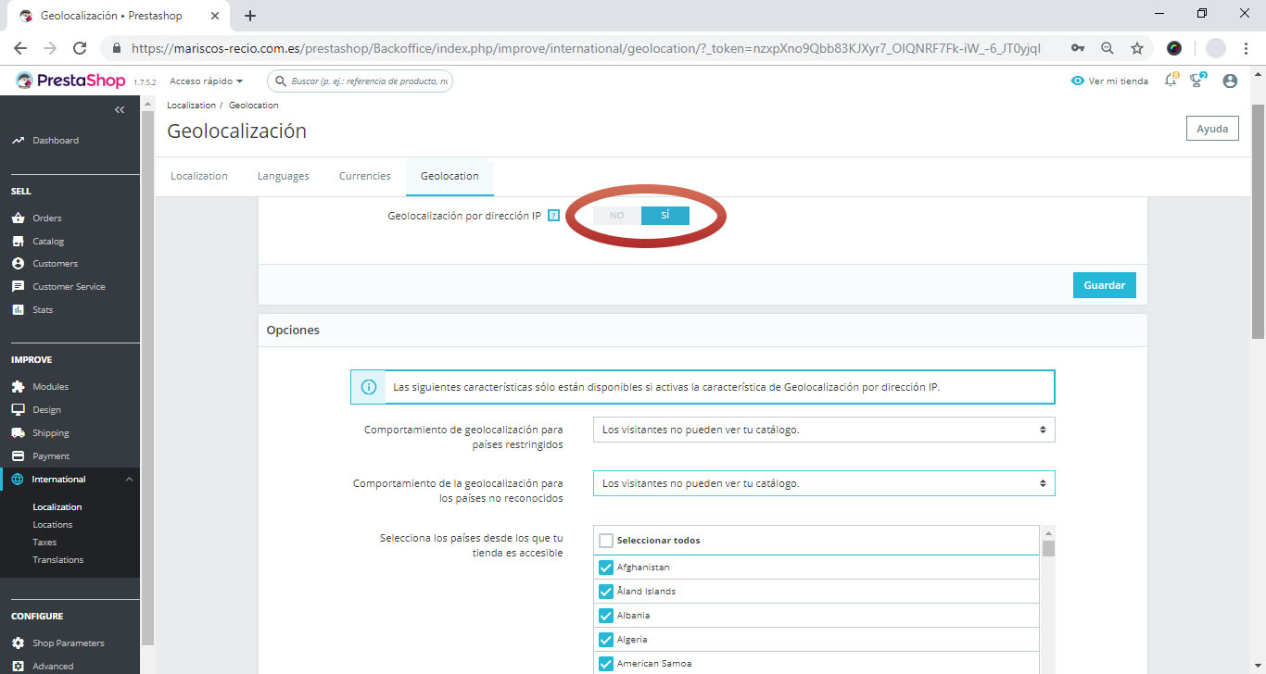Screen dimensions: 1266x674
Task: Open the trophy merchant expertise icon
Action: click(1196, 81)
